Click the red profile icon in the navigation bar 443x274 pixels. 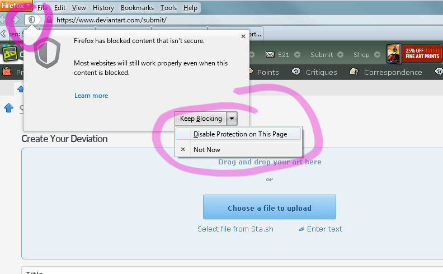(x=7, y=72)
